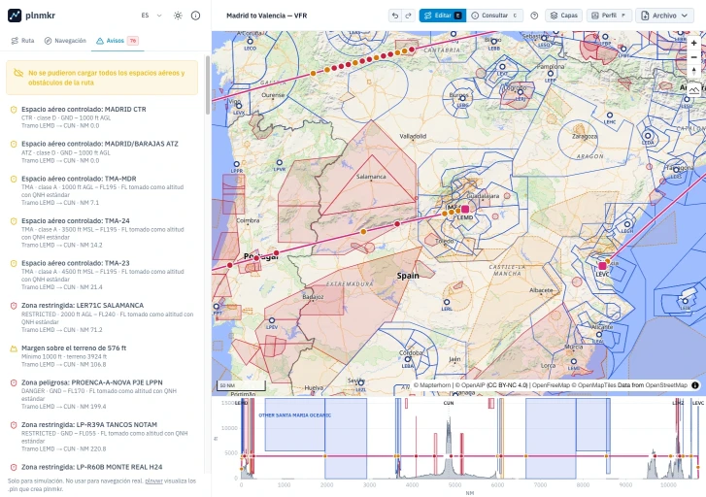This screenshot has height=497, width=706.
Task: Open the help question-mark icon
Action: (x=534, y=16)
